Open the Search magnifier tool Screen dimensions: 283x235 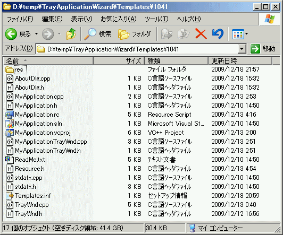click(98, 34)
